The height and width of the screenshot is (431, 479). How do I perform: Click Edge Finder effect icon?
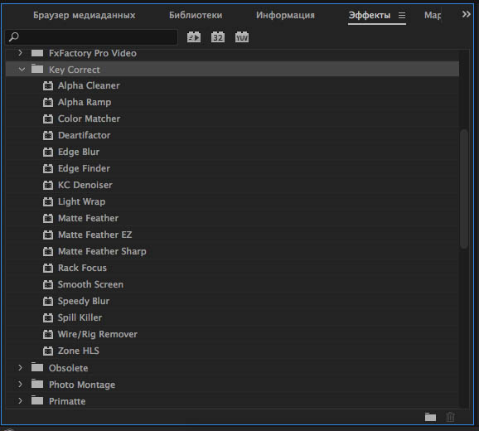click(x=48, y=168)
